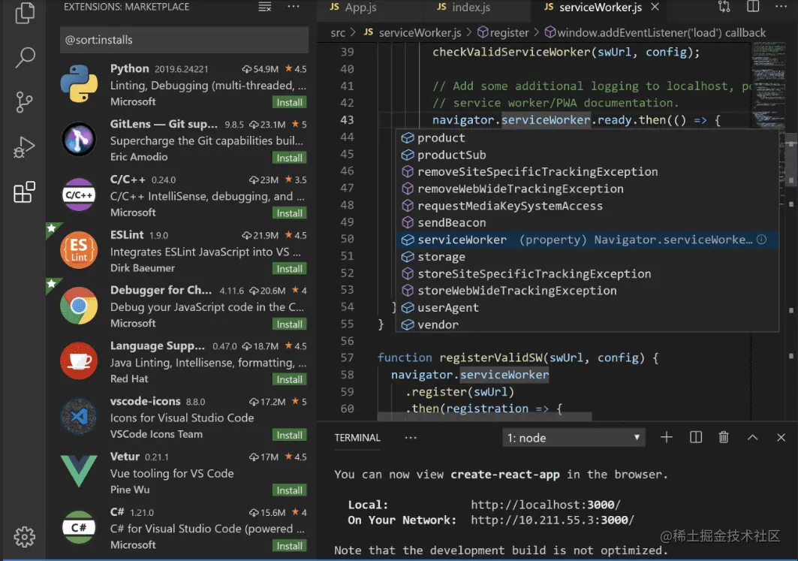Screen dimensions: 798x561
Task: Install the vscode-icons extension
Action: coord(289,436)
